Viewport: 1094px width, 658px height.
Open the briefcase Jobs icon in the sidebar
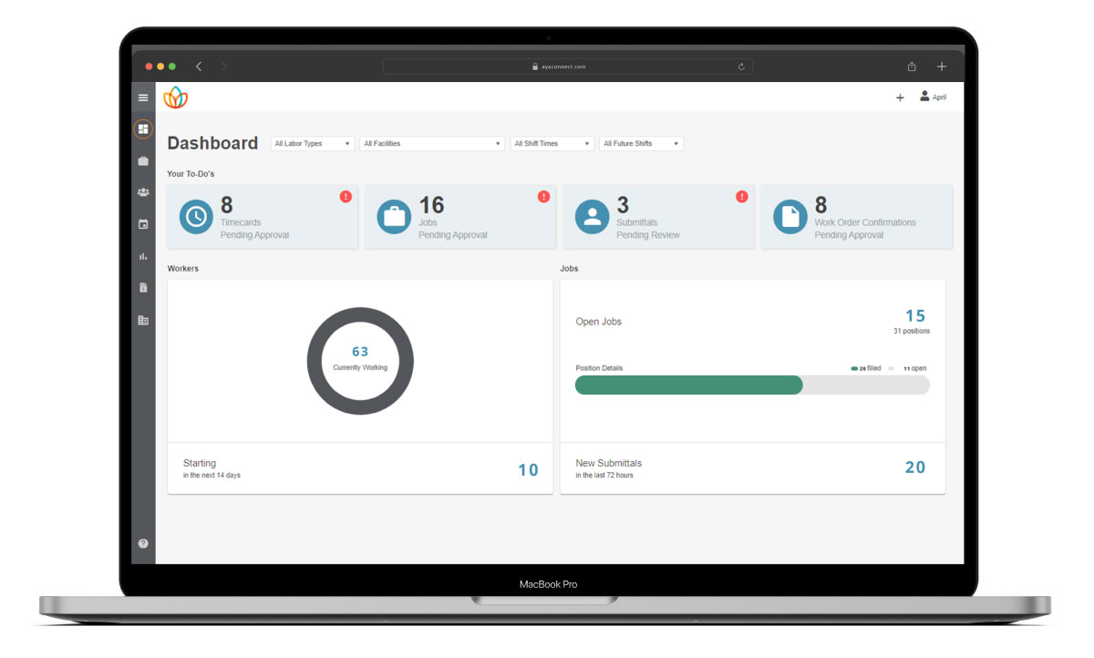(x=143, y=161)
